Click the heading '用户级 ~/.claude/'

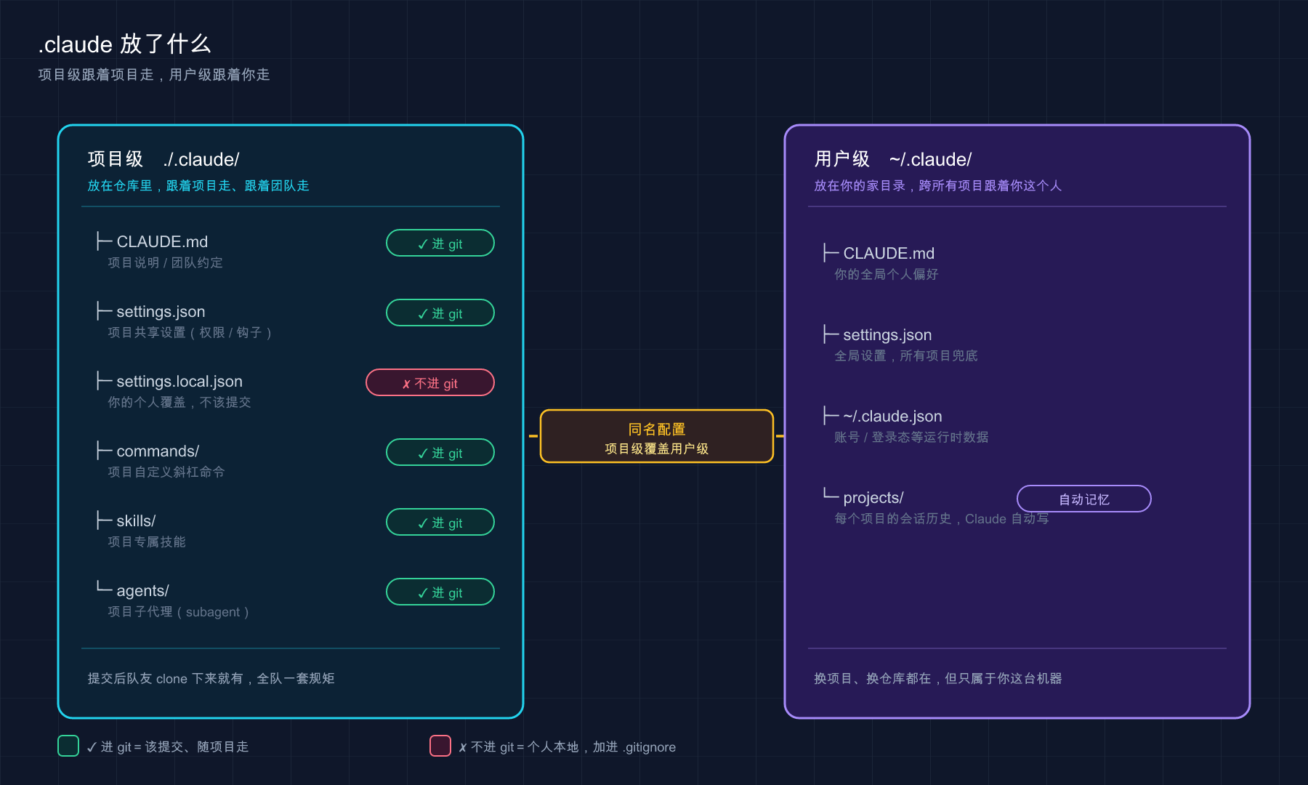[x=893, y=159]
